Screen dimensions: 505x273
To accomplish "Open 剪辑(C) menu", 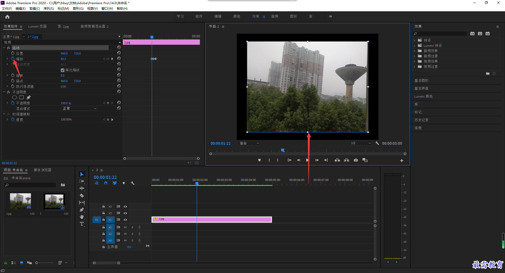I will pyautogui.click(x=35, y=9).
